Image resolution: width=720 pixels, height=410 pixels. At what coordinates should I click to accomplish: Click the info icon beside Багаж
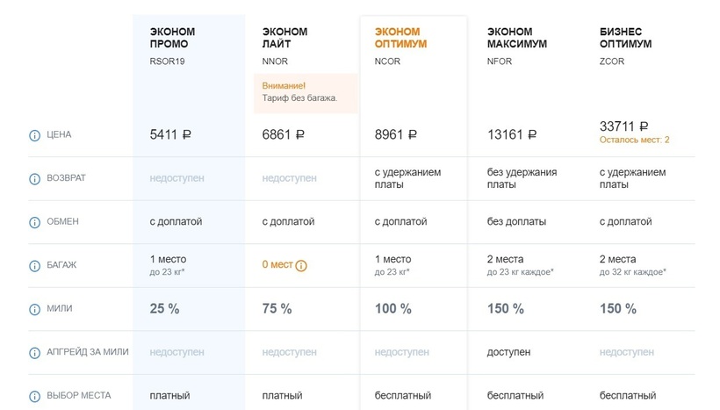pos(35,265)
